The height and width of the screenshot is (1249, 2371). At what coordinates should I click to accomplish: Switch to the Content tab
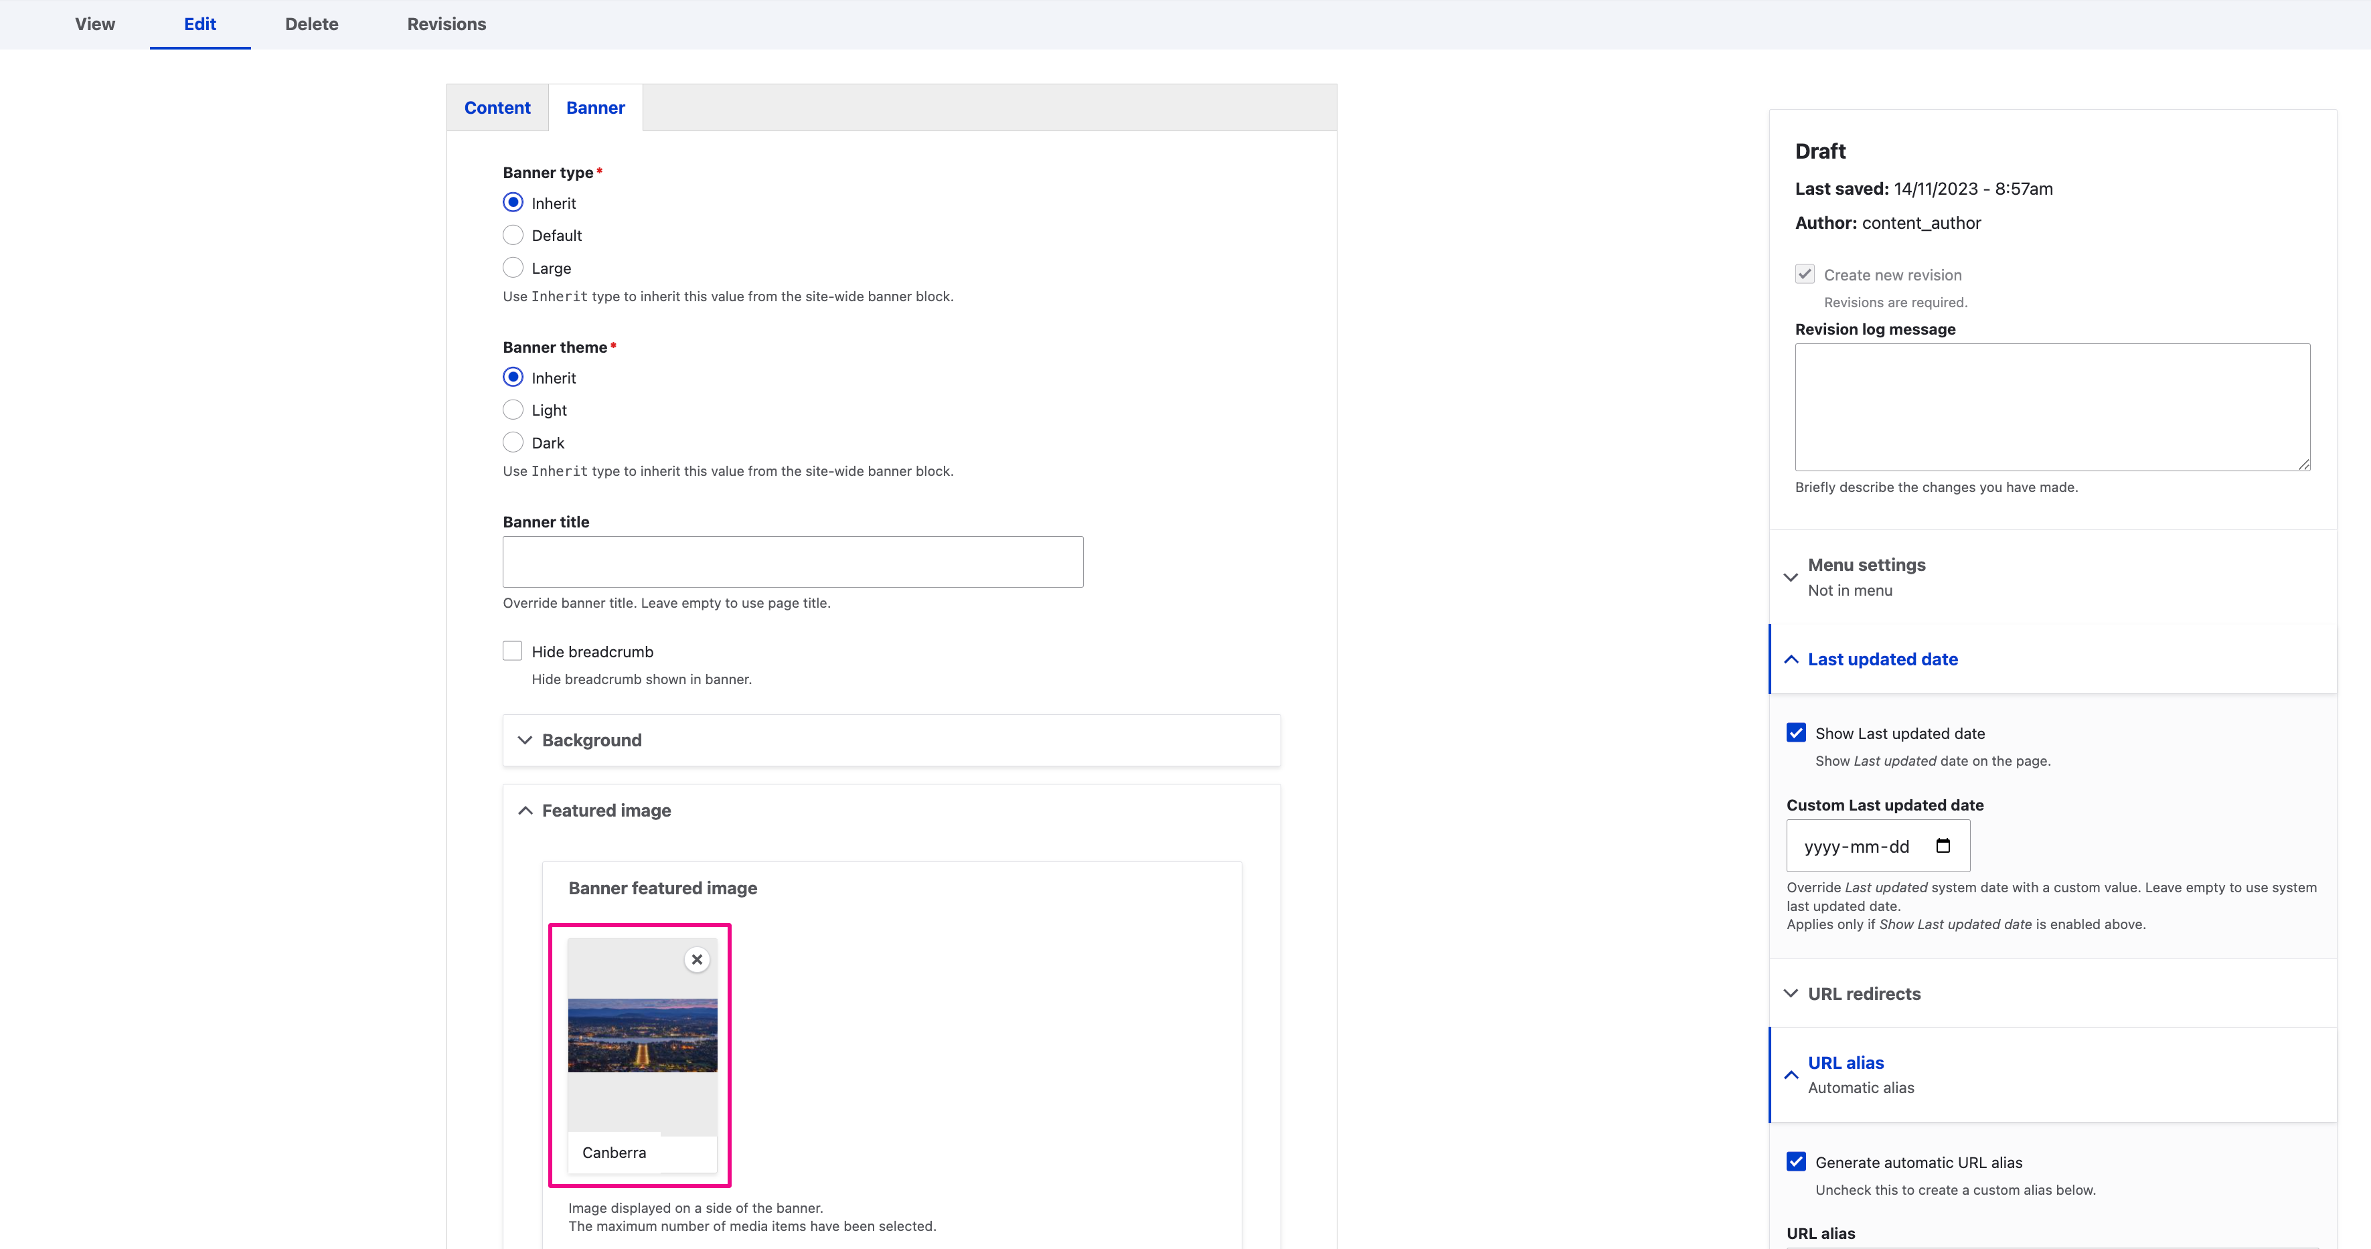[x=497, y=108]
